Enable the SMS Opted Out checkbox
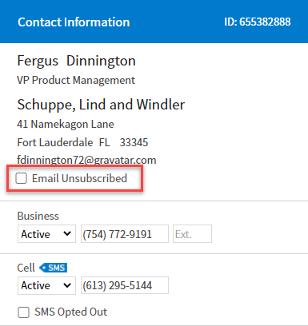The height and width of the screenshot is (326, 308). point(23,312)
